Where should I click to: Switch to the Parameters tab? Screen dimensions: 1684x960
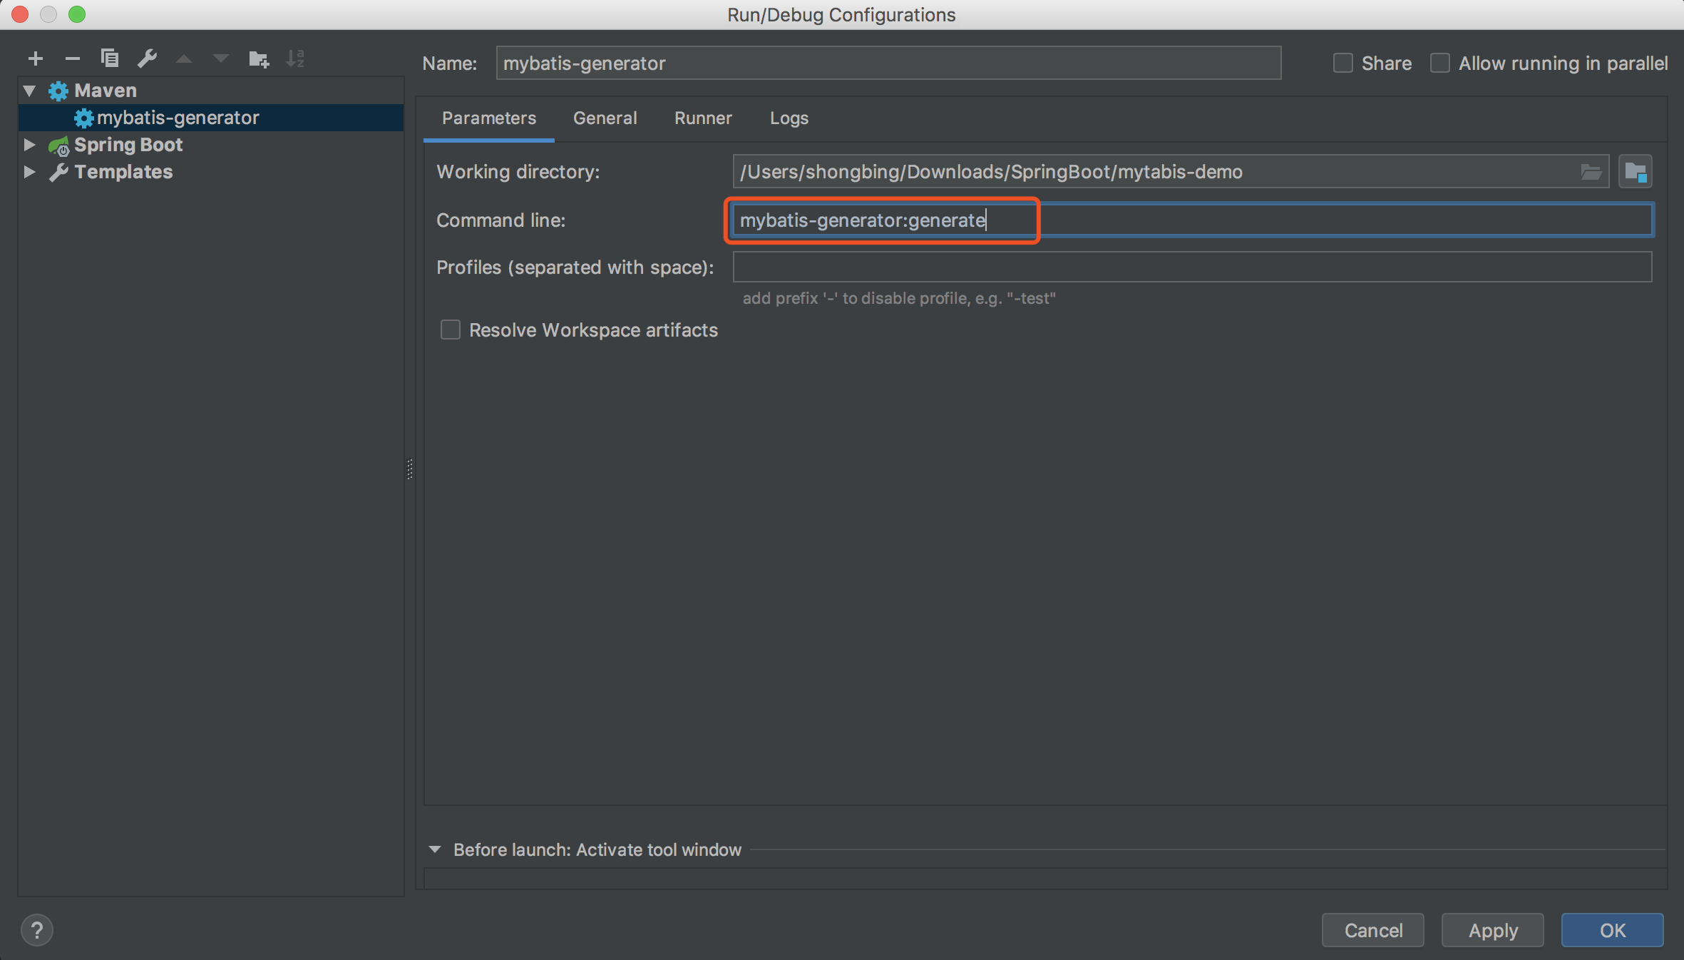tap(489, 118)
